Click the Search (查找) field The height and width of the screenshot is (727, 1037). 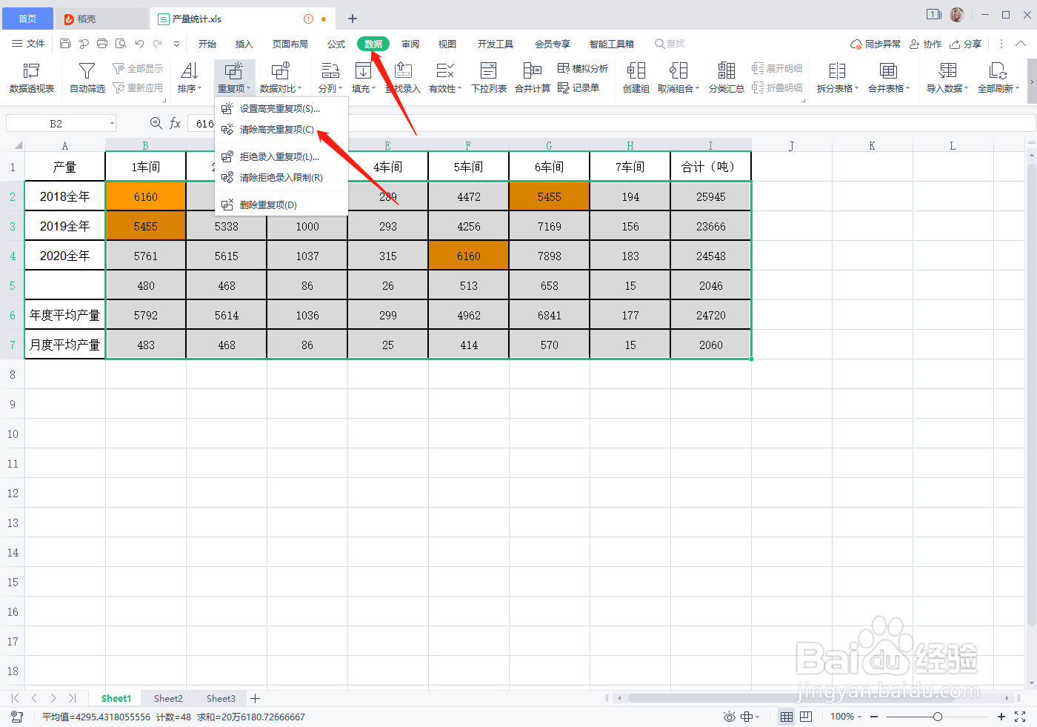[x=670, y=44]
